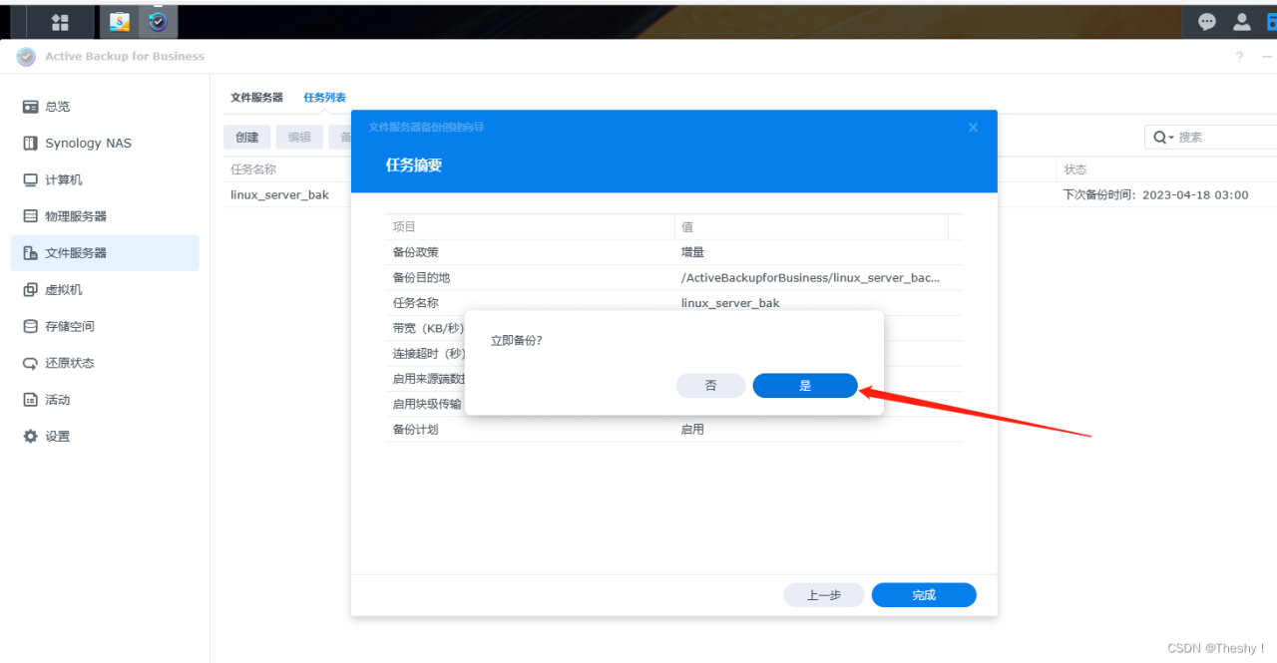The image size is (1277, 663).
Task: Switch to the 文件服务器 tab
Action: [x=258, y=97]
